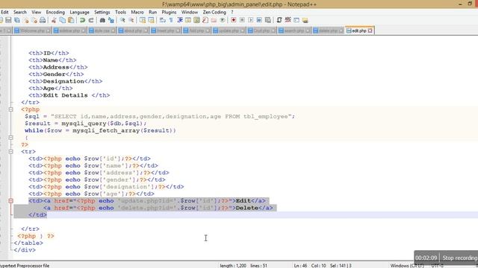The image size is (478, 268).
Task: Copy selection using the Copy toolbar icon
Action: 63,20
